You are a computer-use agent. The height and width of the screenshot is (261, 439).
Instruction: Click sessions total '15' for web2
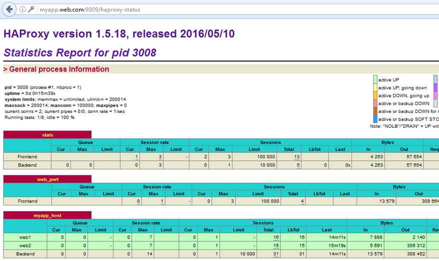click(276, 245)
